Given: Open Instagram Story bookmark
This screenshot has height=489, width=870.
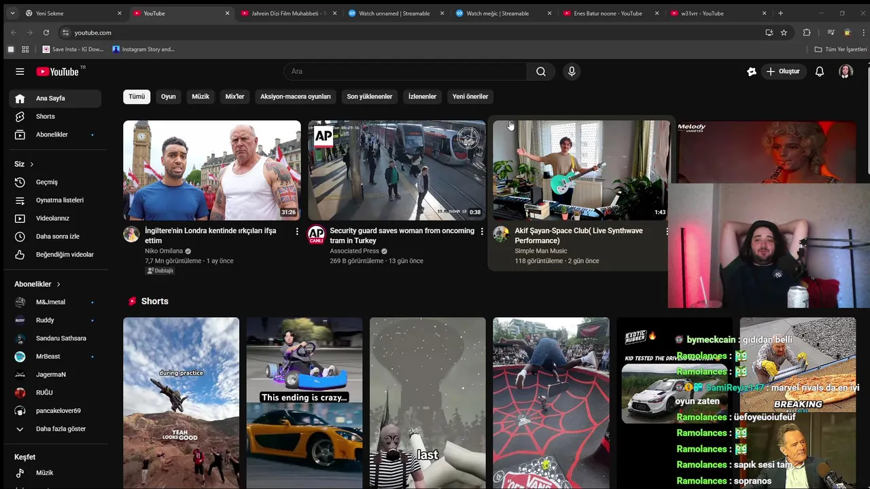Looking at the screenshot, I should (143, 49).
